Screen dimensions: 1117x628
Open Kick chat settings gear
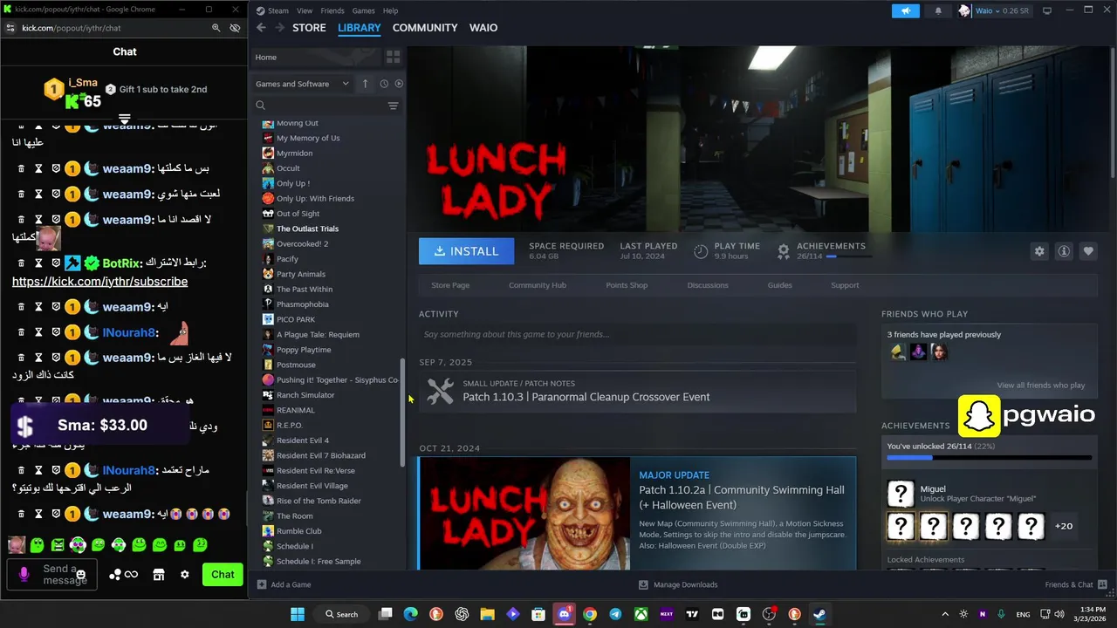tap(185, 575)
